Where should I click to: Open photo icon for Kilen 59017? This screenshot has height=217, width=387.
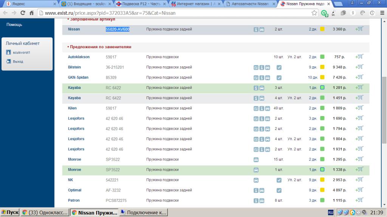click(256, 108)
